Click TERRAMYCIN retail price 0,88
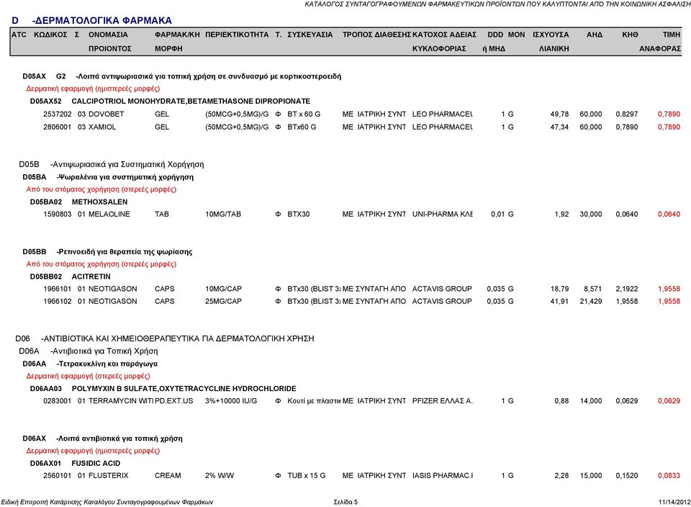Viewport: 691px width, 507px height. click(562, 400)
